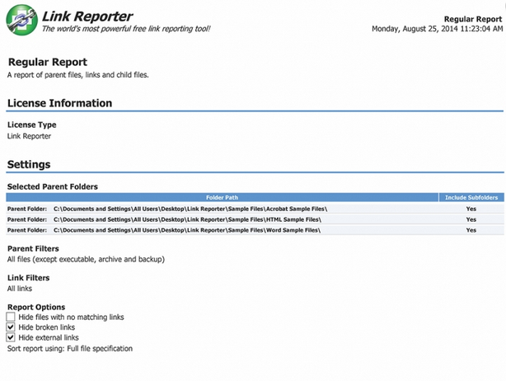The width and height of the screenshot is (506, 381).
Task: Click the "Selected Parent Folders" label
Action: [52, 186]
